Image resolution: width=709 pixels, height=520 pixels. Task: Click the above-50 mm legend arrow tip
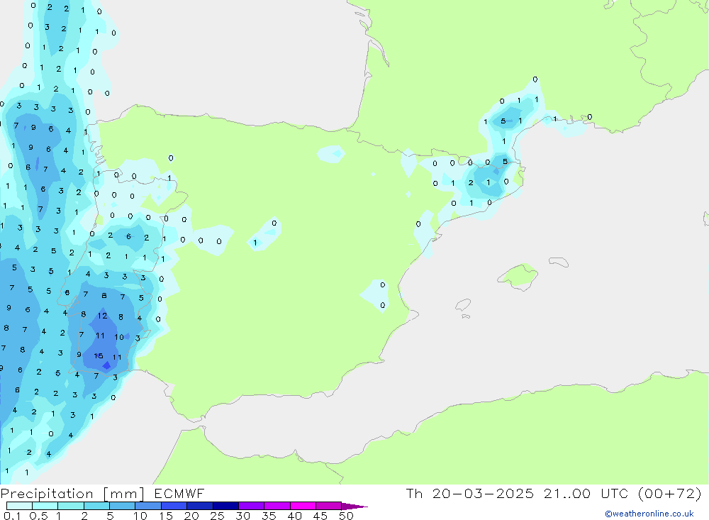(354, 507)
